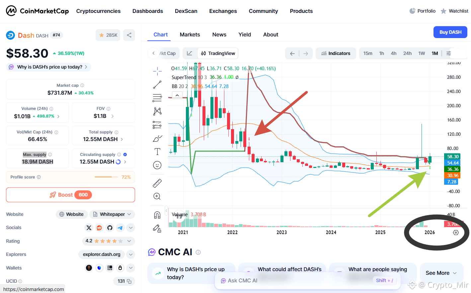471x293 pixels.
Task: Toggle magnet mode for drawings
Action: click(157, 215)
